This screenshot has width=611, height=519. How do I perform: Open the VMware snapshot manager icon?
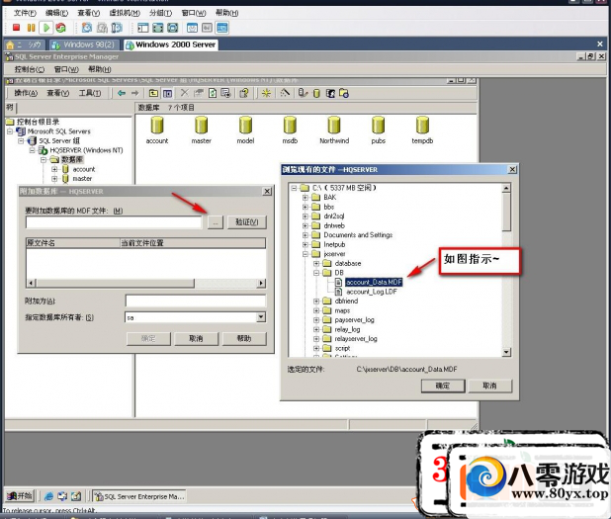[x=117, y=28]
